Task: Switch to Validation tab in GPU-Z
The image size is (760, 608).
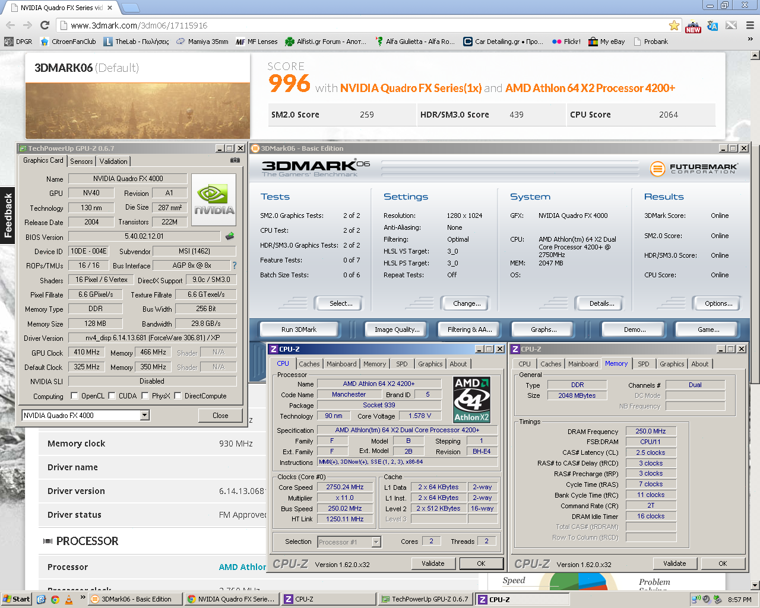Action: click(x=113, y=161)
